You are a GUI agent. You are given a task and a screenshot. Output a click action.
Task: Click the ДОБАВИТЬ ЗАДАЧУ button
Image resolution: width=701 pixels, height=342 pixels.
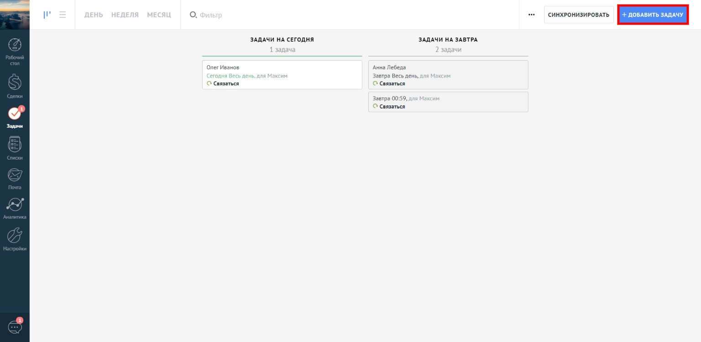pos(653,15)
